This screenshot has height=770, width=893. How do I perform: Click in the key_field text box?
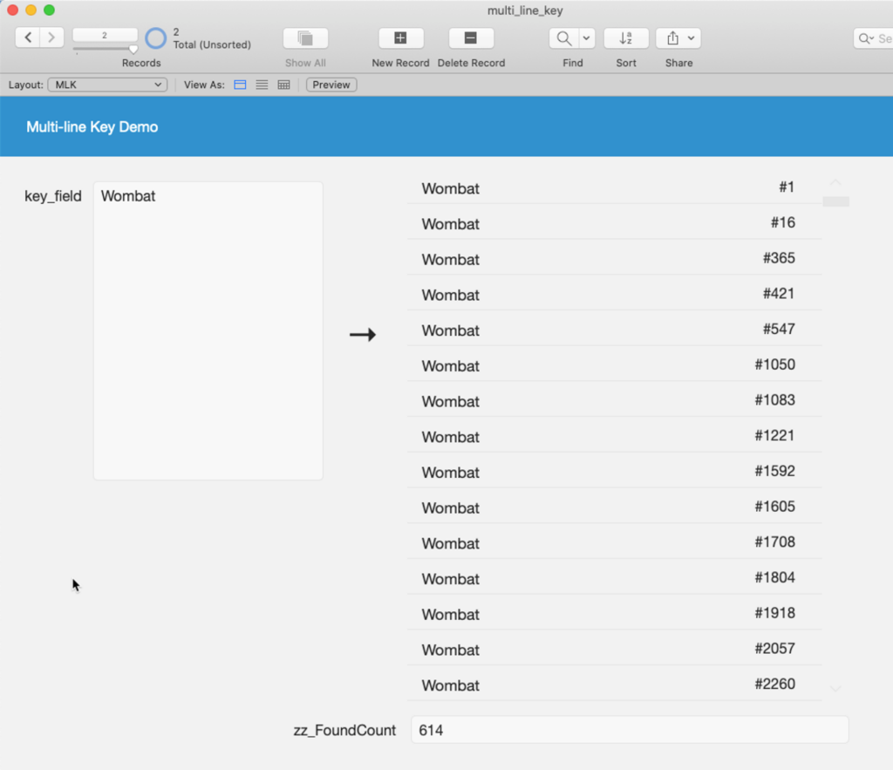pyautogui.click(x=208, y=330)
